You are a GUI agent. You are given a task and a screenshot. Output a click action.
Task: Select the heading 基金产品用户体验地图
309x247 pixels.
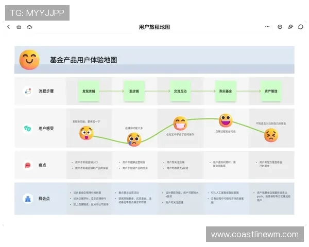(83, 60)
